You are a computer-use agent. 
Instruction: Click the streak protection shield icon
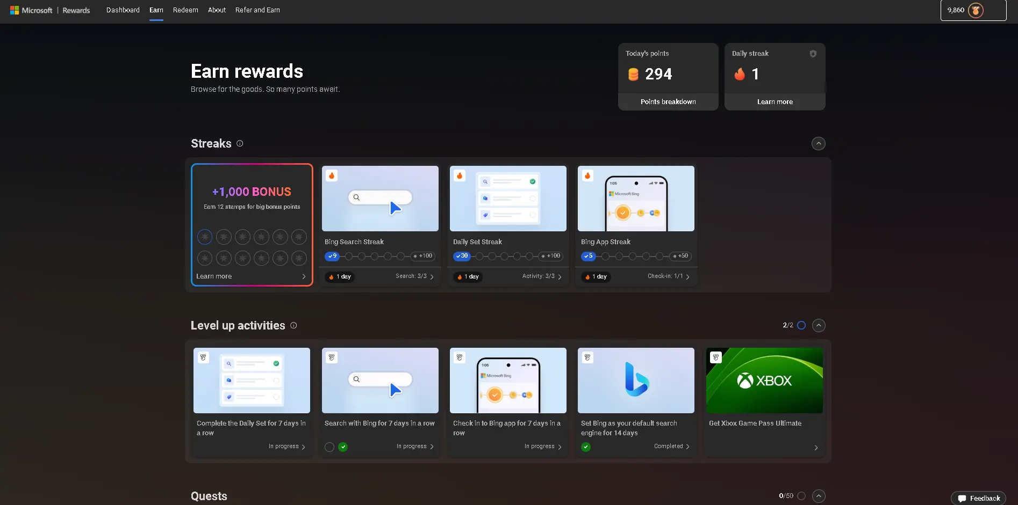click(813, 54)
